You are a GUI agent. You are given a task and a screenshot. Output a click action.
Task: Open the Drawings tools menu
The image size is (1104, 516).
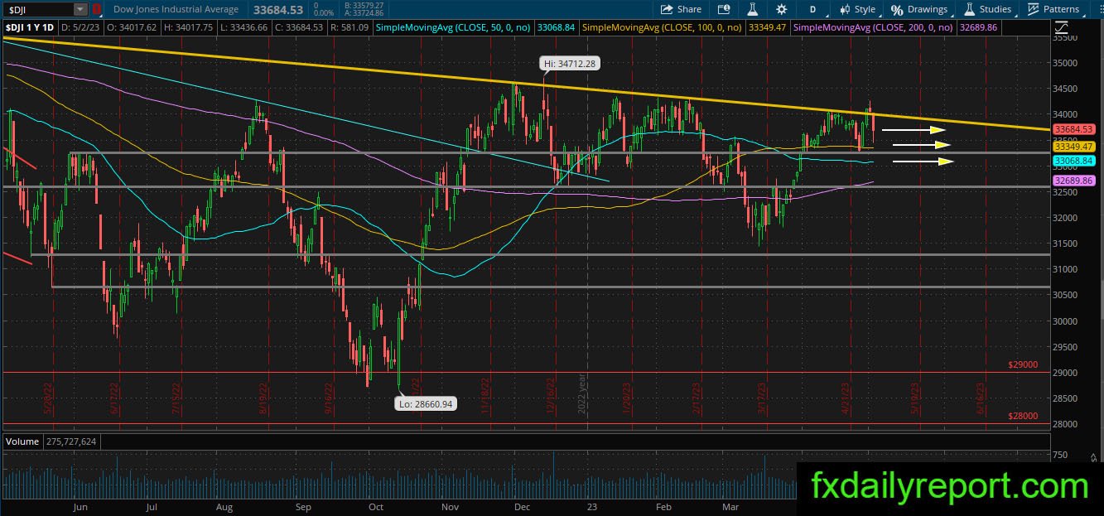click(x=918, y=9)
